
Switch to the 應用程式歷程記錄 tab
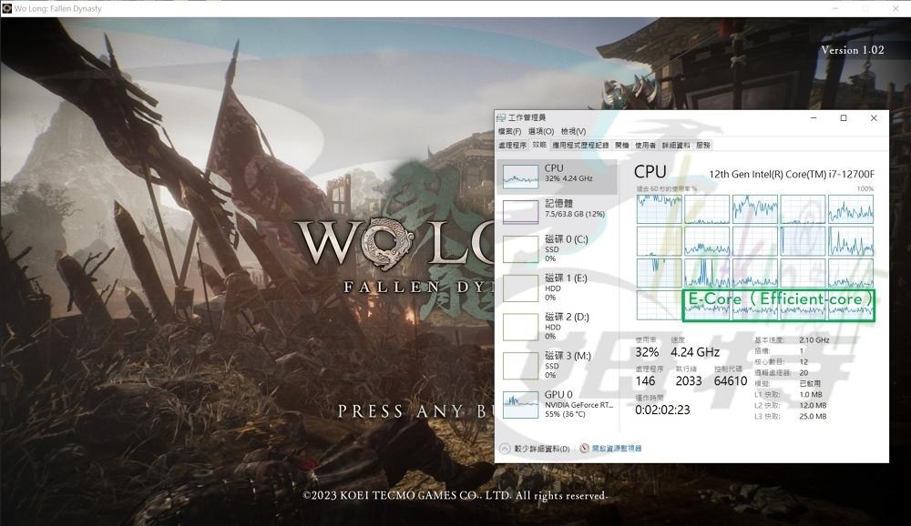[x=580, y=145]
